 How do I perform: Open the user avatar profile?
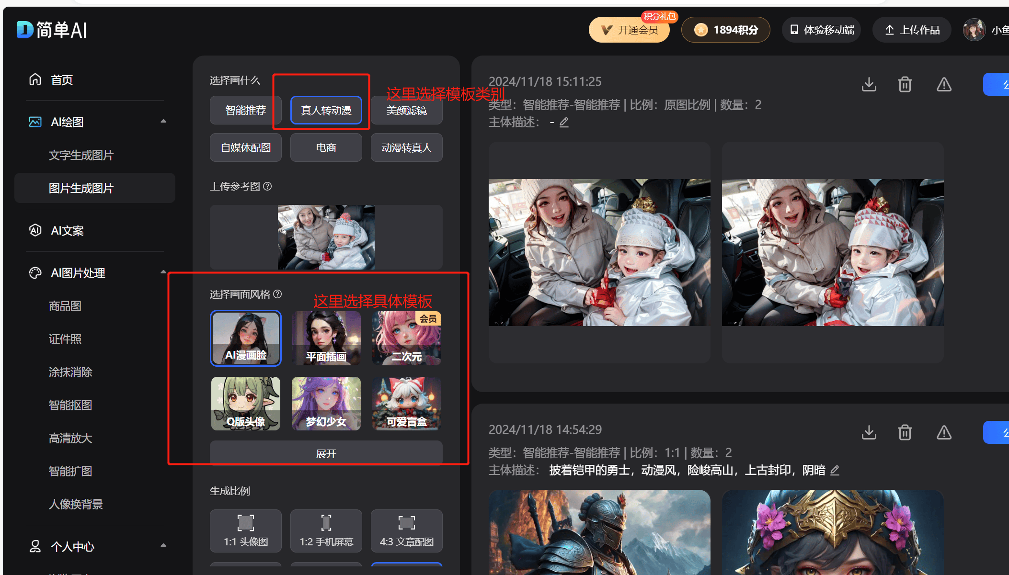[x=974, y=30]
